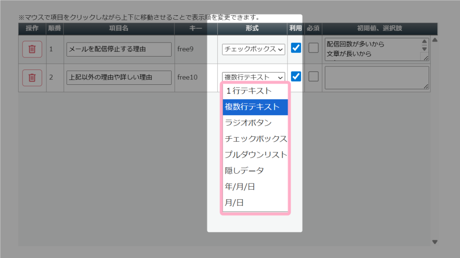Delete row 1 with the trash icon
The height and width of the screenshot is (258, 460).
click(x=32, y=49)
